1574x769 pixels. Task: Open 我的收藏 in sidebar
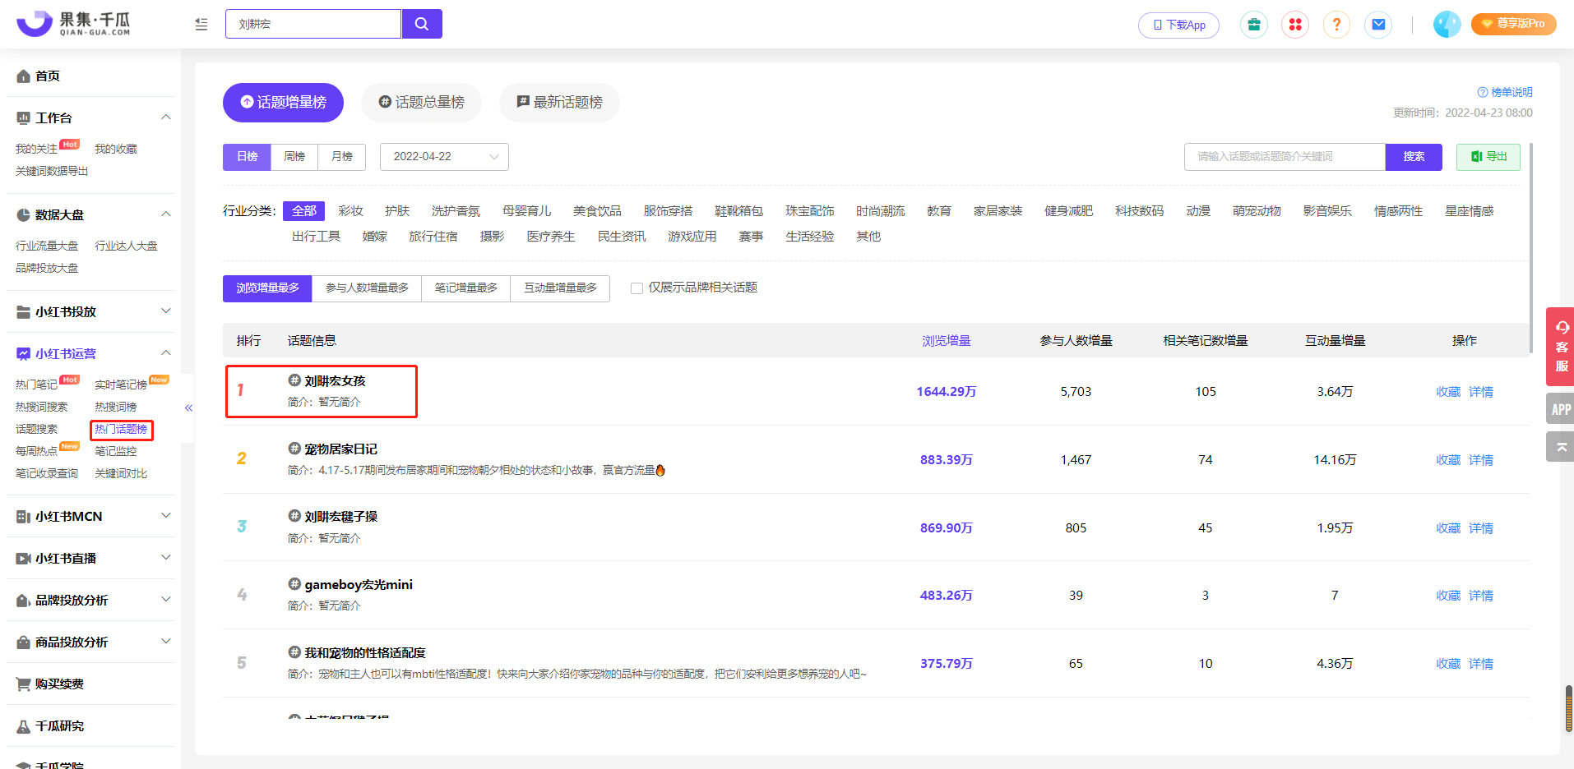coord(116,149)
